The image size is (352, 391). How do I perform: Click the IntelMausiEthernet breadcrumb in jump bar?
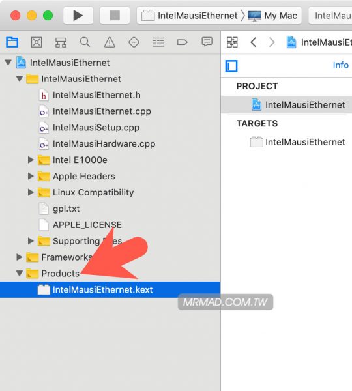coord(319,42)
